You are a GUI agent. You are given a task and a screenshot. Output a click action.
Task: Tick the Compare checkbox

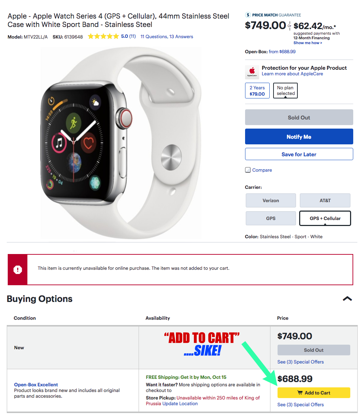(248, 170)
